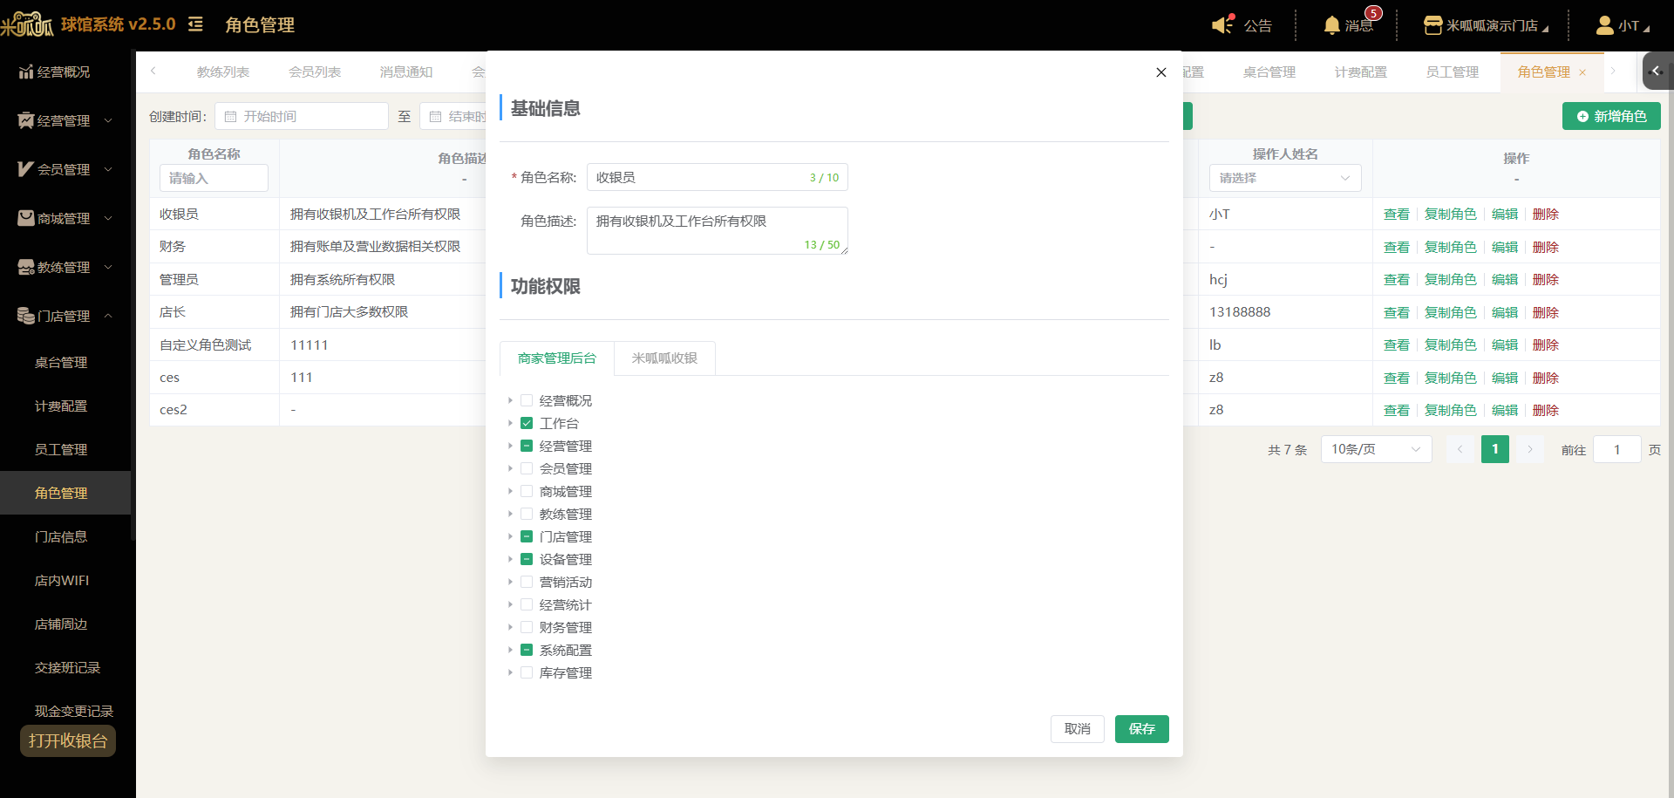This screenshot has width=1674, height=798.
Task: Close the 角色管理 tab with its x
Action: point(1582,72)
